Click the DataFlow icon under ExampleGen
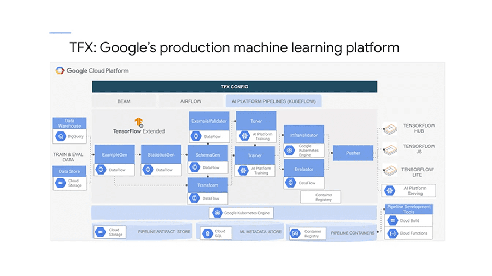Viewport: 492px width, 276px height. coord(101,170)
